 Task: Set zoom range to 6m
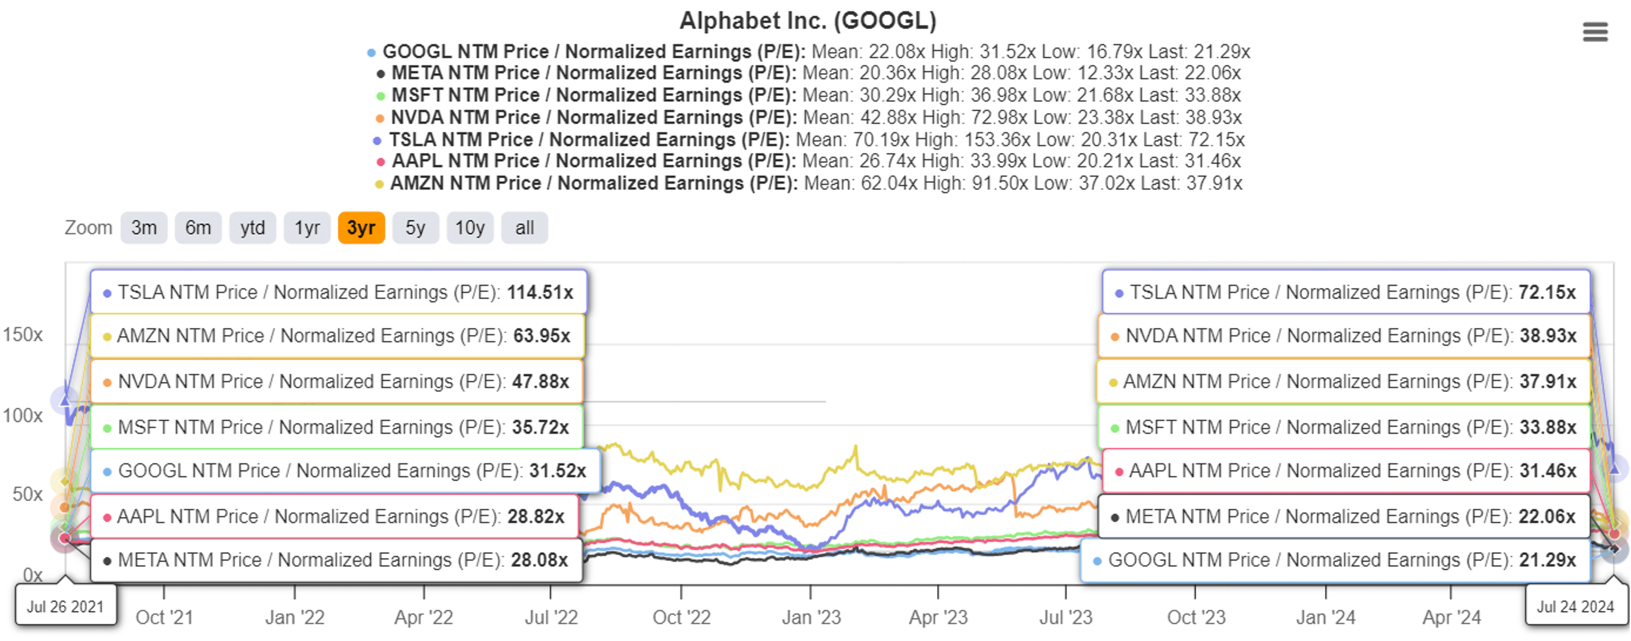(198, 228)
